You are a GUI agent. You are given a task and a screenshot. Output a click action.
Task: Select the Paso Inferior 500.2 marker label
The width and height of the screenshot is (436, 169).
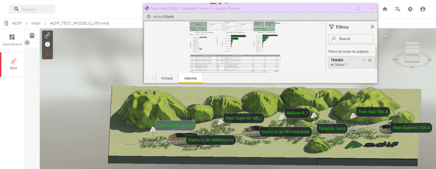tap(176, 126)
